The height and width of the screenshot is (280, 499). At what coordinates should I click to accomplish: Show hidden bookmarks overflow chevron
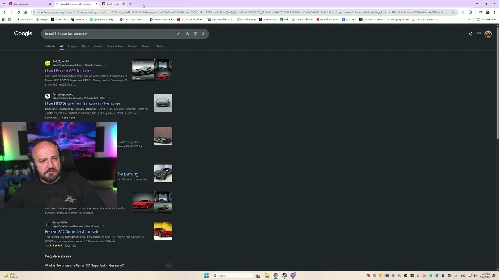click(x=469, y=19)
